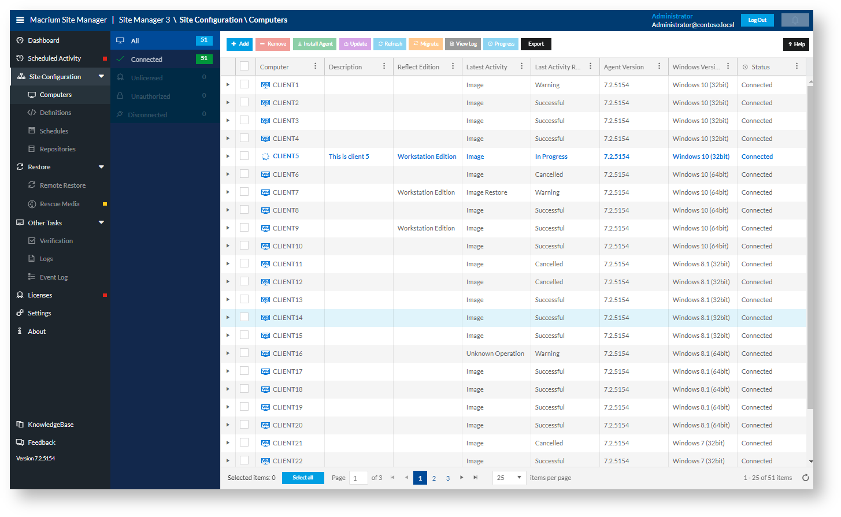Click the Event Log icon
The width and height of the screenshot is (841, 517).
[x=32, y=277]
